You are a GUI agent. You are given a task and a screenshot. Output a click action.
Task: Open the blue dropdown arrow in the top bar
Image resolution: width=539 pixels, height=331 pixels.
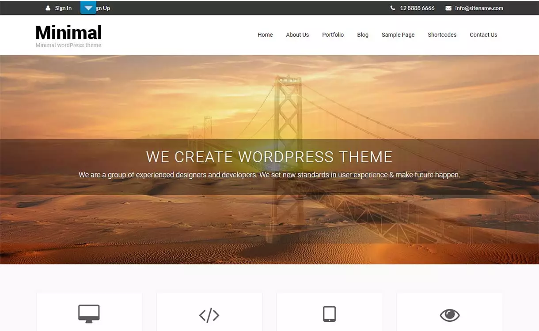(87, 7)
